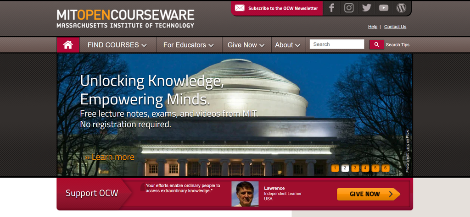
Task: Open the OCW Facebook page icon
Action: [331, 8]
